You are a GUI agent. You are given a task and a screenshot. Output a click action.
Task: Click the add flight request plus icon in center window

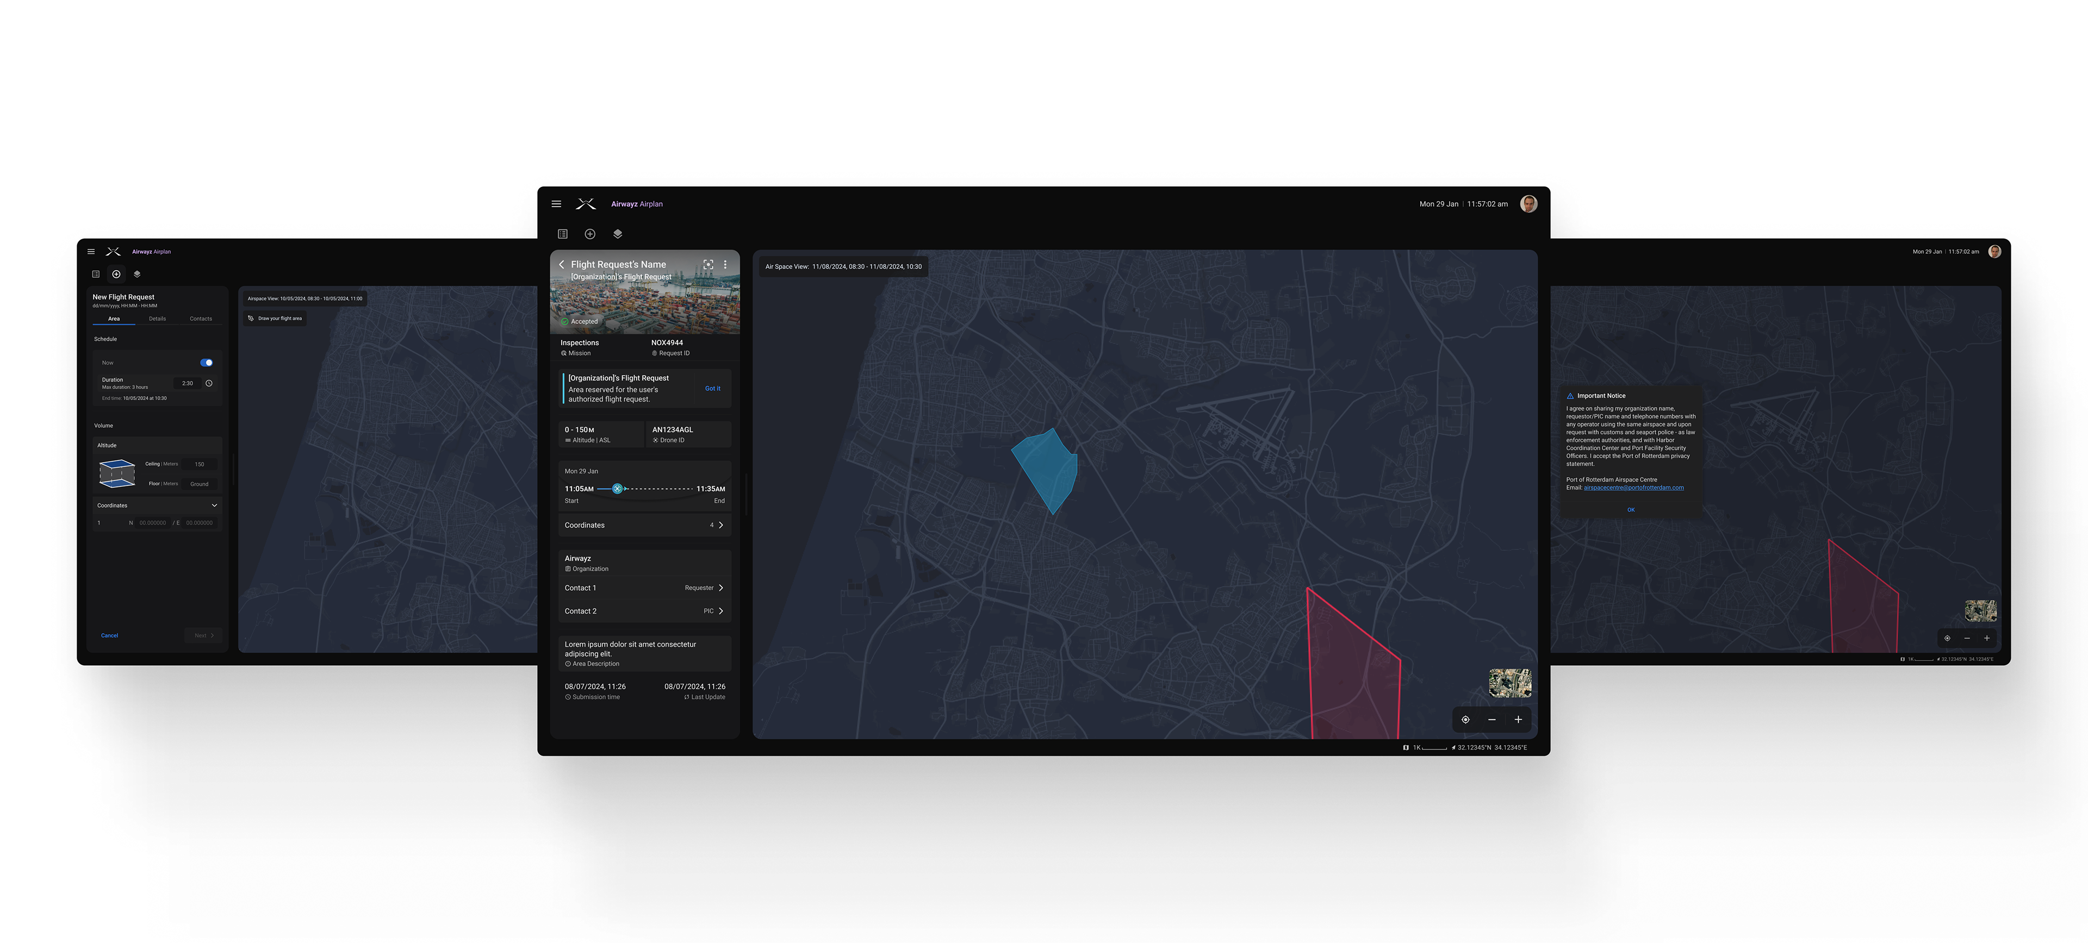coord(590,234)
